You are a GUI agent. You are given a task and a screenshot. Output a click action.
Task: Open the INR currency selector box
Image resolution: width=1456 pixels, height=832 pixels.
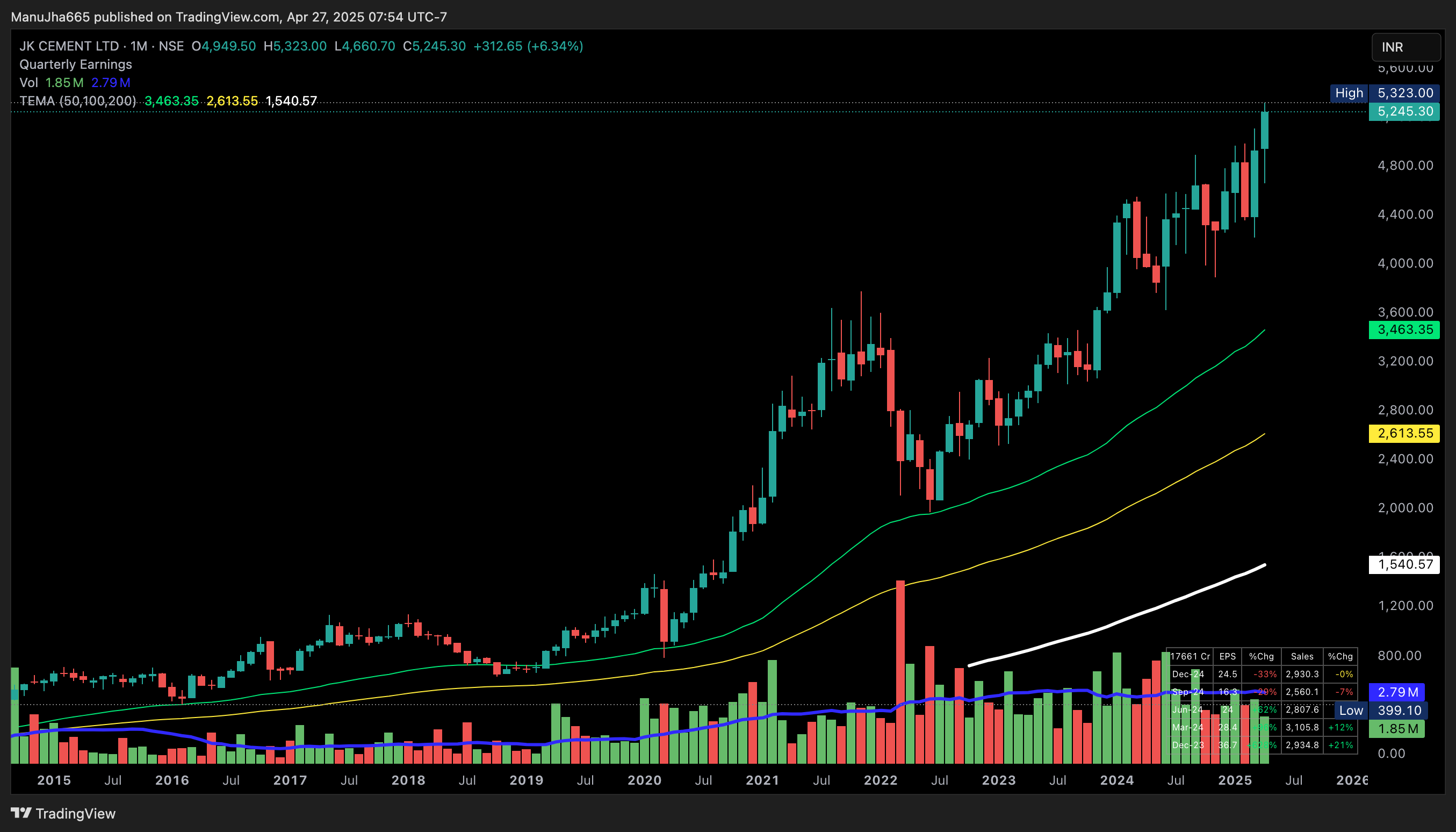point(1405,47)
